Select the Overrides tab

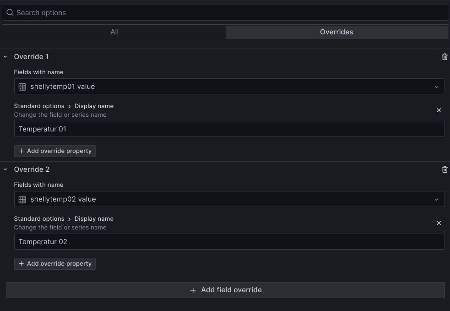coord(336,32)
